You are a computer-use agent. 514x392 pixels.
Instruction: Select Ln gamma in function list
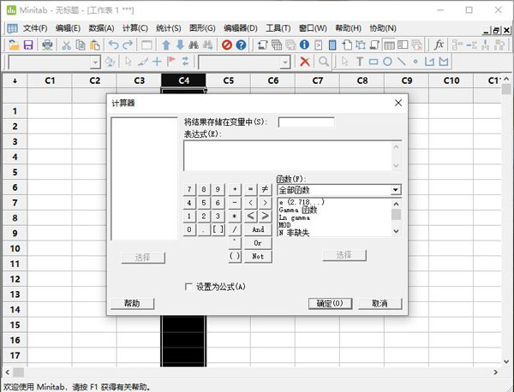(295, 217)
